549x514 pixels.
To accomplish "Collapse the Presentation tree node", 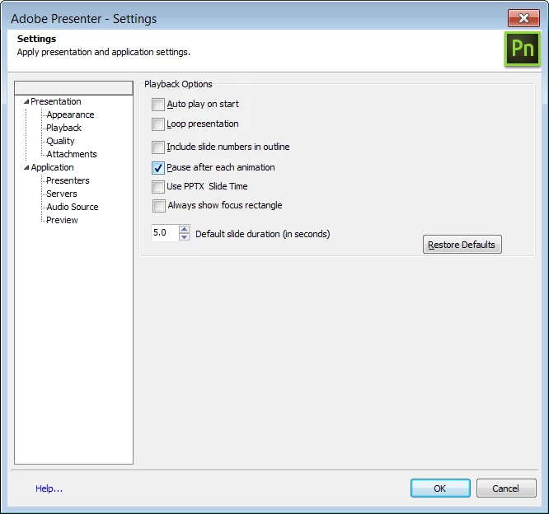I will [26, 102].
